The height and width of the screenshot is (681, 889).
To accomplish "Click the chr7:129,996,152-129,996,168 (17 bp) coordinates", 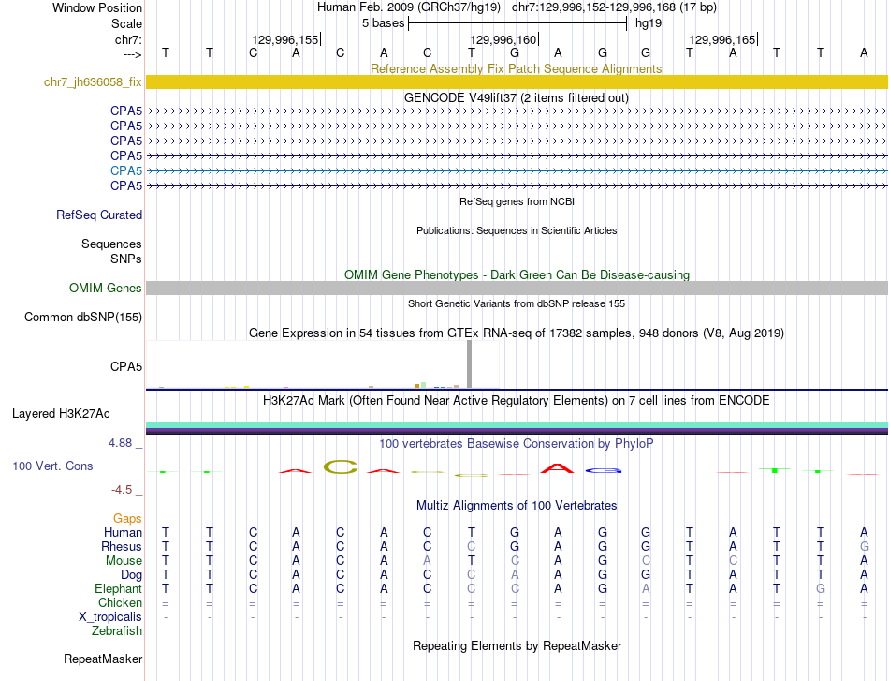I will 614,7.
